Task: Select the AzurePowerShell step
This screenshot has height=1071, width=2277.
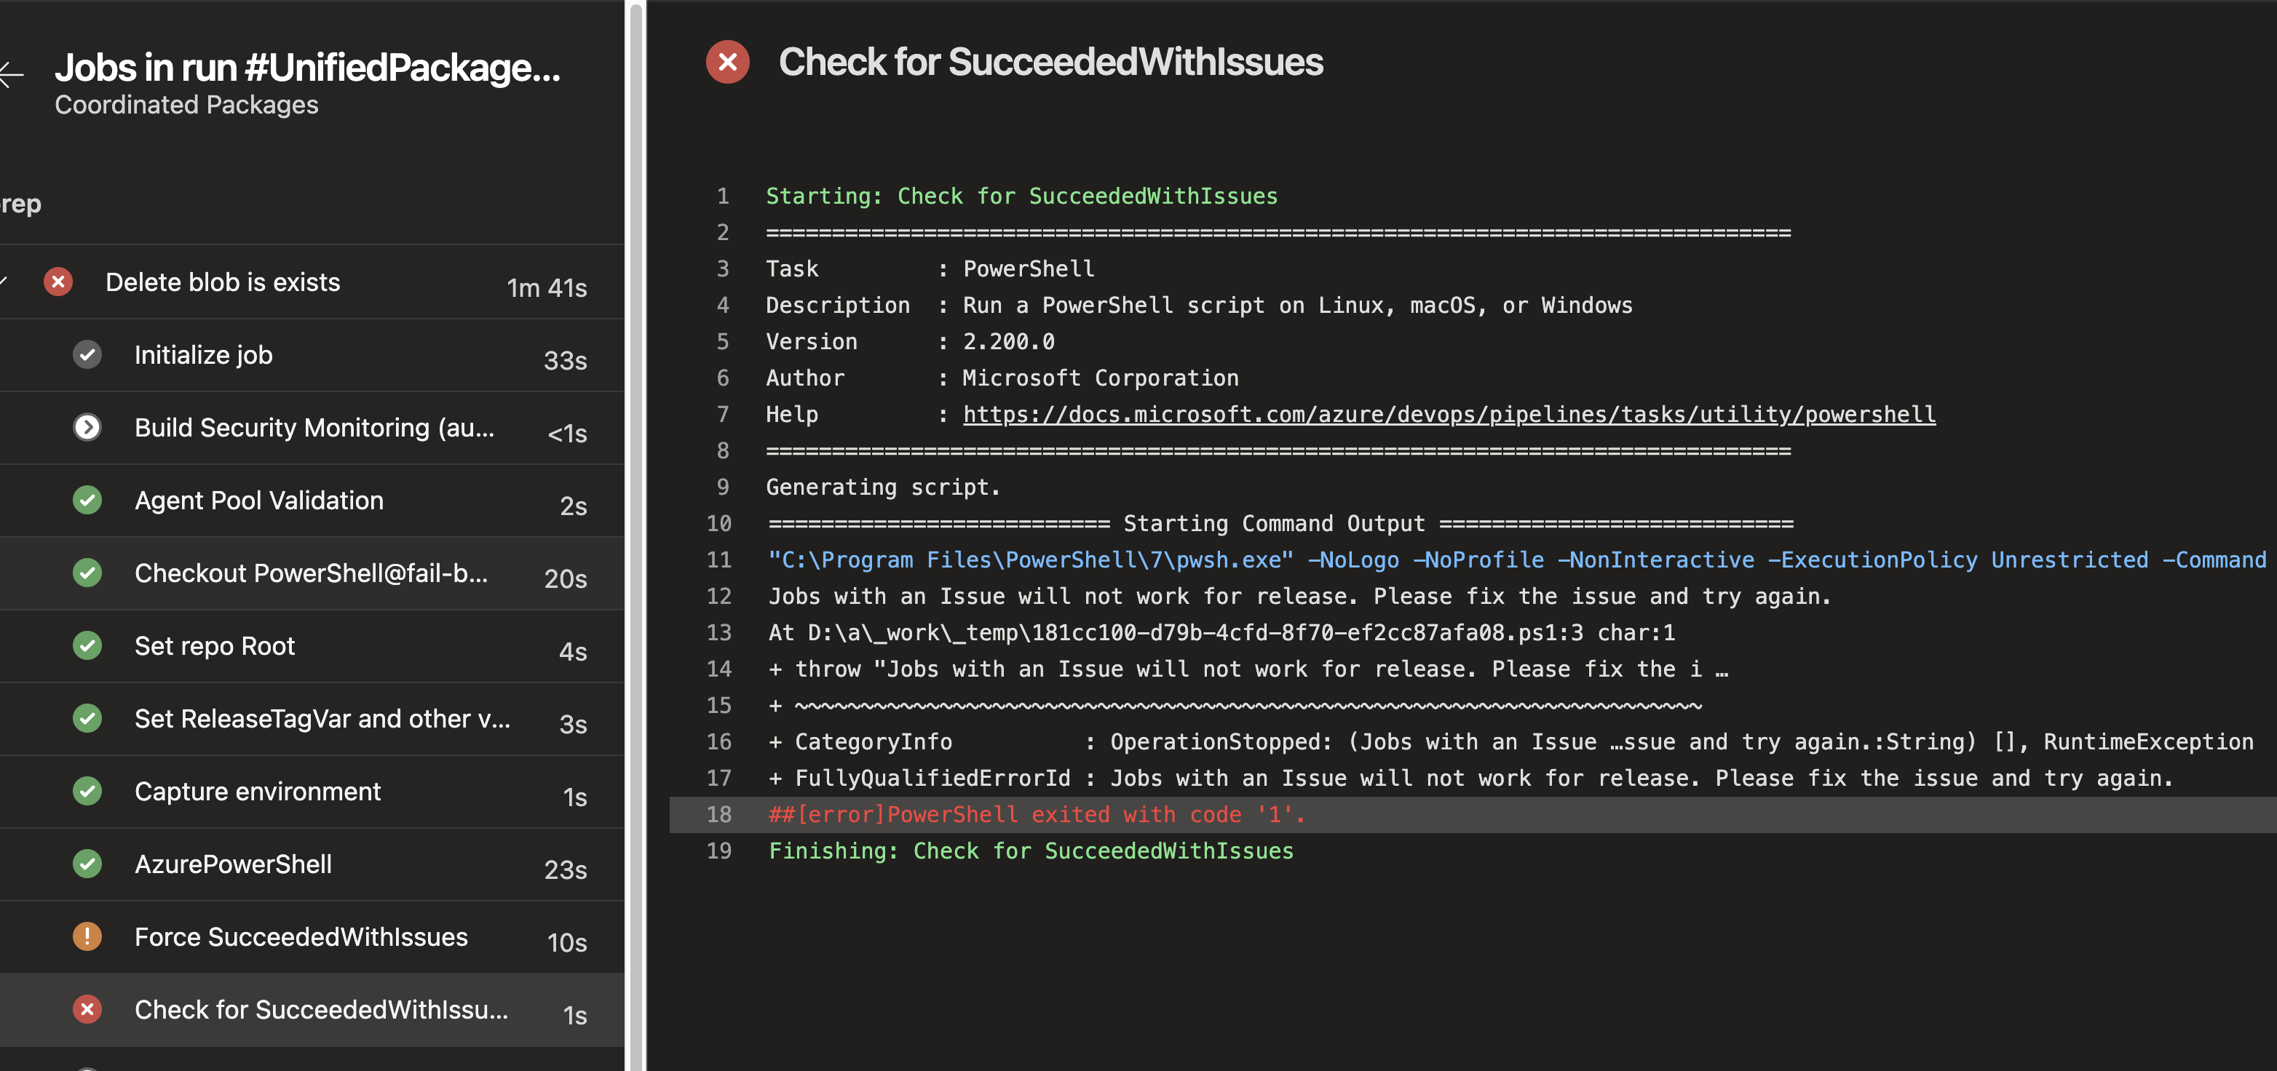Action: click(312, 864)
